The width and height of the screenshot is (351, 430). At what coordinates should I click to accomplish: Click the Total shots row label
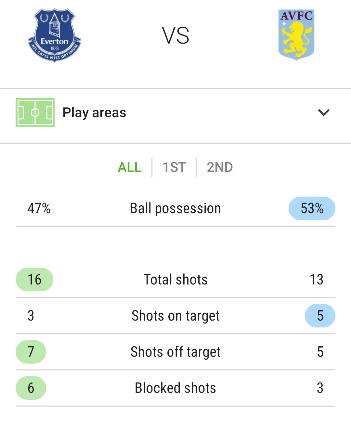pos(175,280)
